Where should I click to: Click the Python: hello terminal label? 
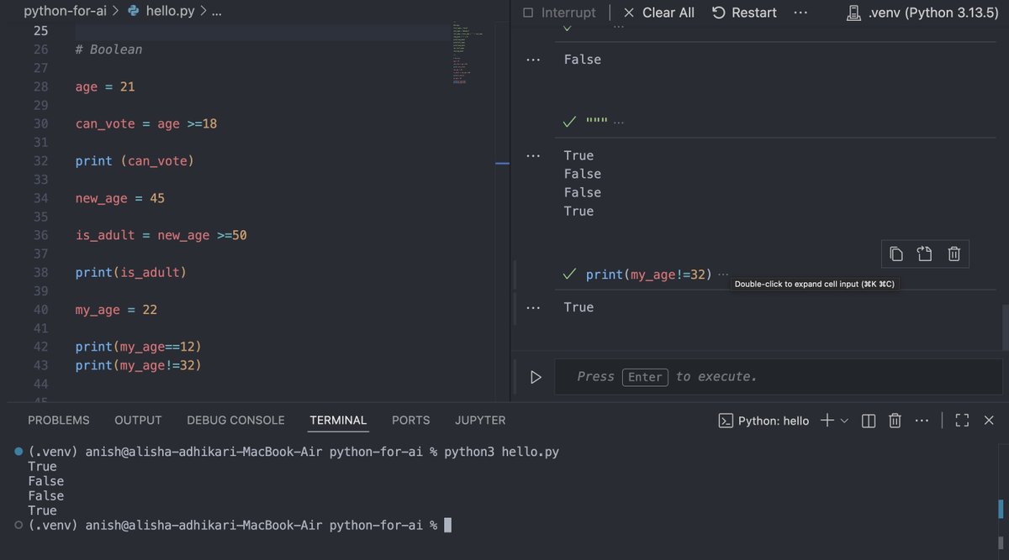763,421
